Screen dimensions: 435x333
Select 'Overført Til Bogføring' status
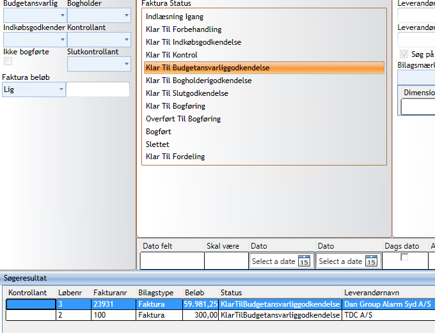tap(264, 119)
